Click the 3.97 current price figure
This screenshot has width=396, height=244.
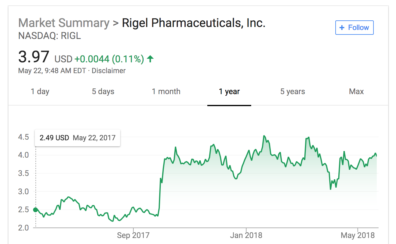(34, 57)
